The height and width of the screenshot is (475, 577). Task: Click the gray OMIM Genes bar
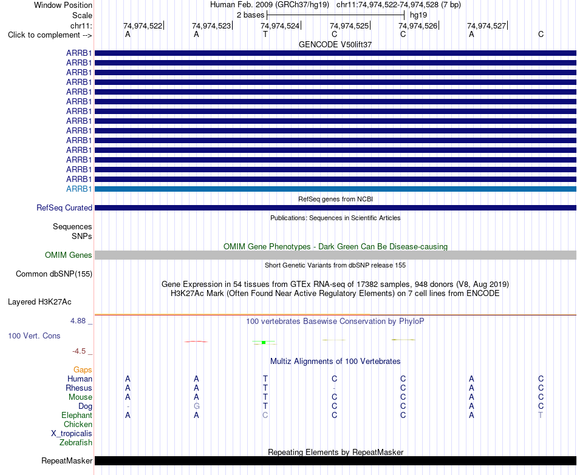pos(335,255)
